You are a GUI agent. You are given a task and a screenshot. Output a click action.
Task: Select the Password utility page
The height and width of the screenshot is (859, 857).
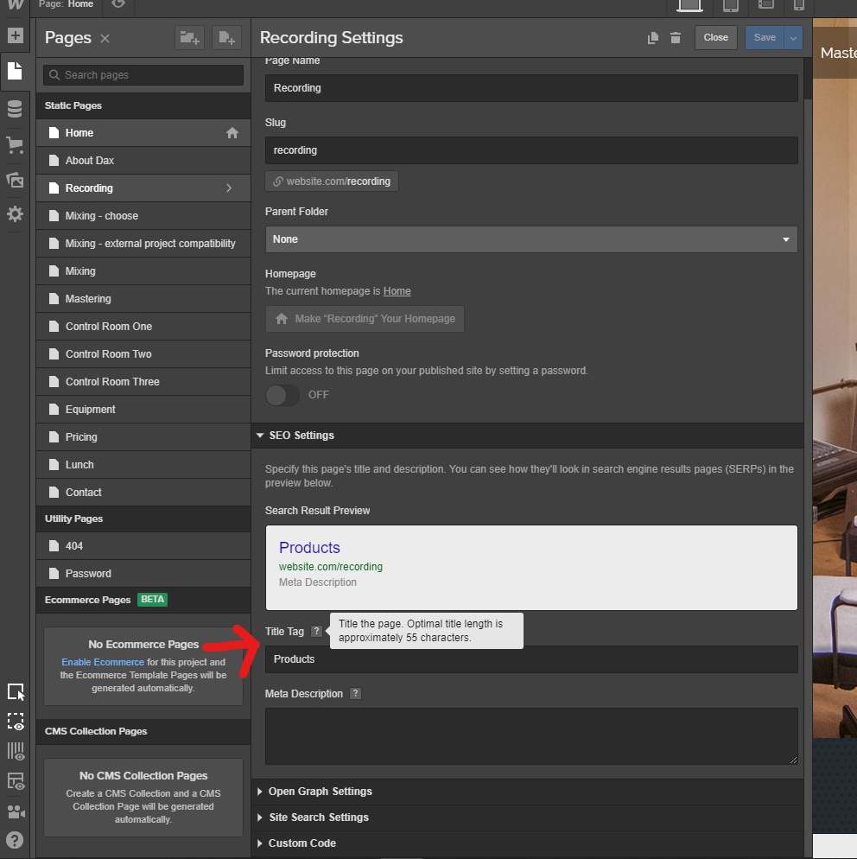click(143, 574)
